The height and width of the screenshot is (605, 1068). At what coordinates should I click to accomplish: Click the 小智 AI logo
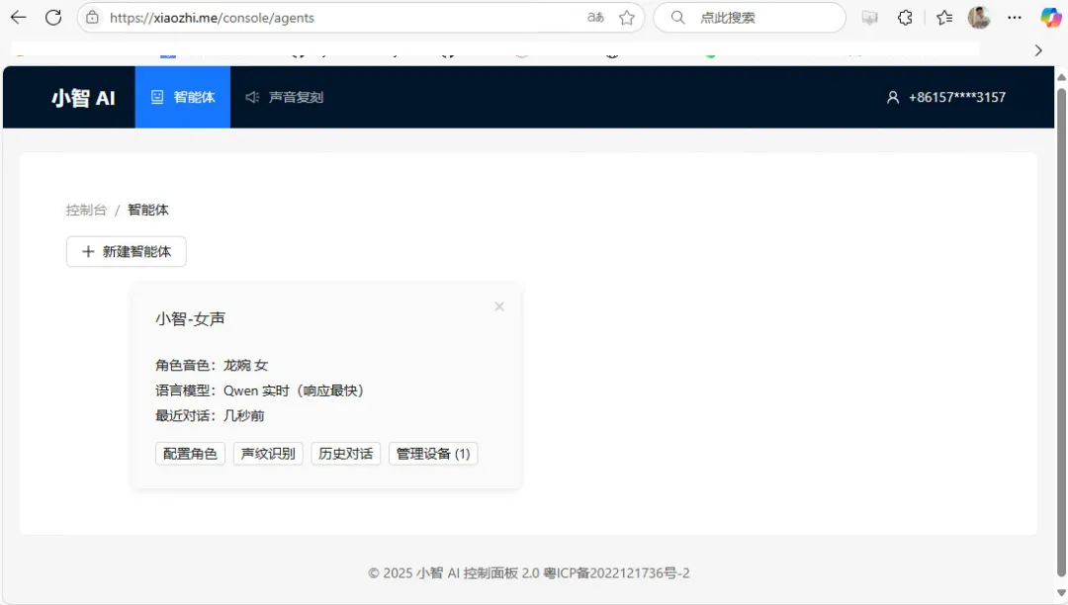point(82,97)
